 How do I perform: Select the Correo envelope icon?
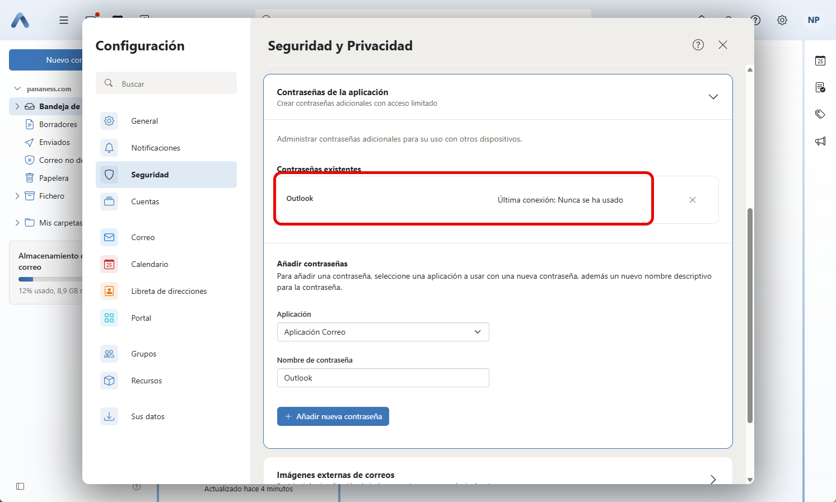point(109,237)
